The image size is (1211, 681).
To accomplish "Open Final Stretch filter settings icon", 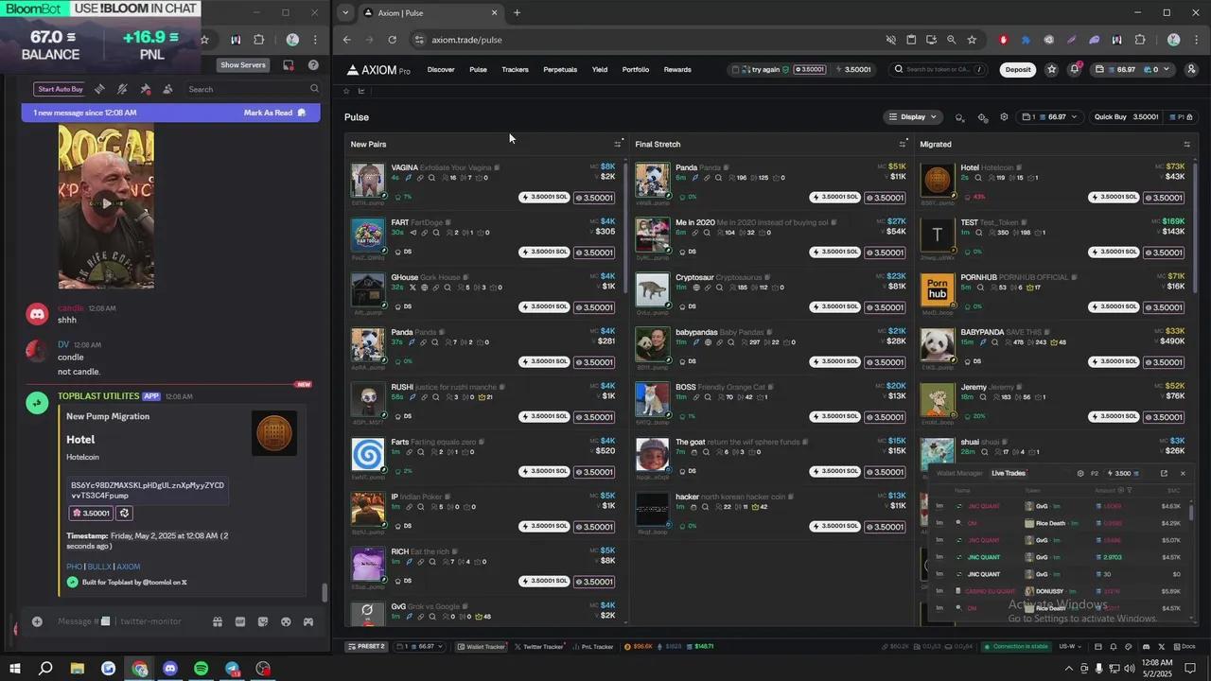I will pyautogui.click(x=903, y=144).
